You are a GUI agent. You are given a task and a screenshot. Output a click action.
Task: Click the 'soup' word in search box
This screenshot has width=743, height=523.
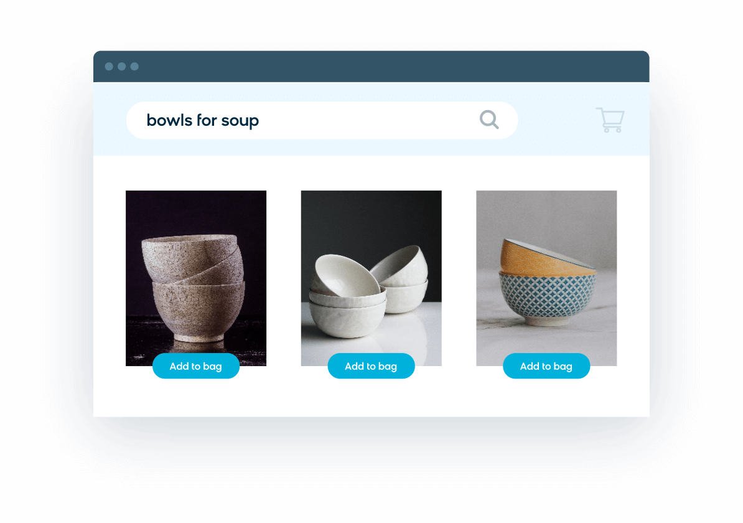click(240, 121)
